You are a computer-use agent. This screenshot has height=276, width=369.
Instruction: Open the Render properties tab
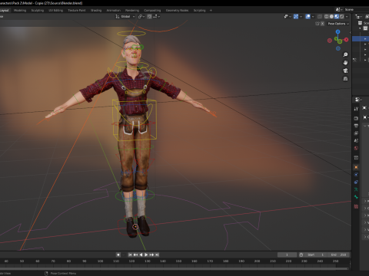coord(356,118)
